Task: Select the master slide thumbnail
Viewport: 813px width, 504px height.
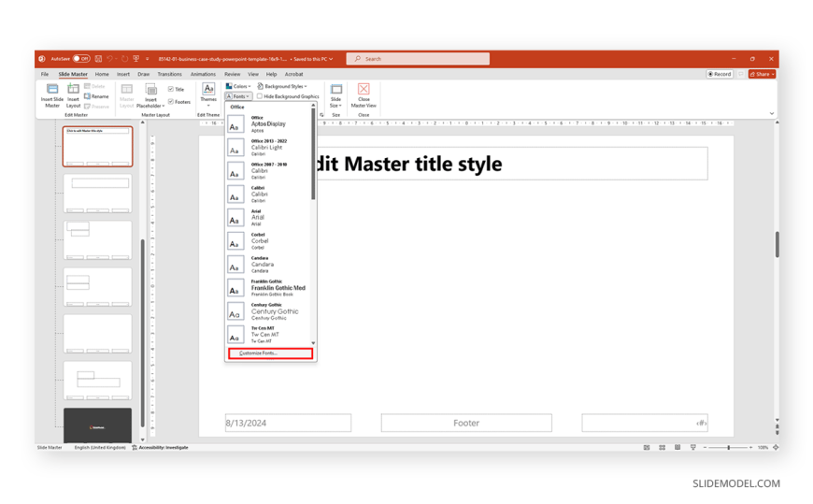Action: tap(97, 147)
